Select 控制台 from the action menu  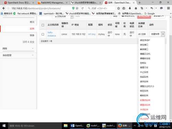click(143, 63)
